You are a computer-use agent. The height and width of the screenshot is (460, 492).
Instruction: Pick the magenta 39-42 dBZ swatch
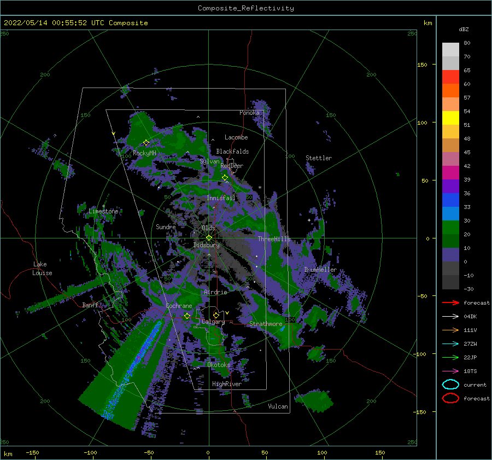point(450,172)
